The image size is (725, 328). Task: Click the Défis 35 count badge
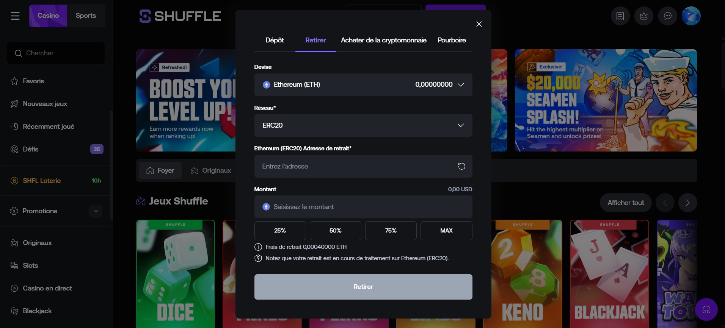pyautogui.click(x=97, y=149)
